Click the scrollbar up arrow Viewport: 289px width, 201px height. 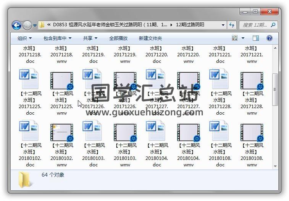[x=275, y=48]
